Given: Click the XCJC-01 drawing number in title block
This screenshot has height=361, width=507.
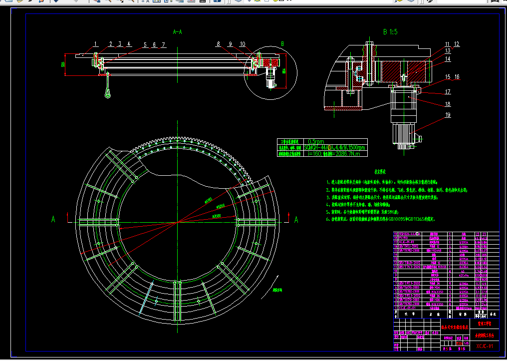Looking at the screenshot, I should point(485,346).
